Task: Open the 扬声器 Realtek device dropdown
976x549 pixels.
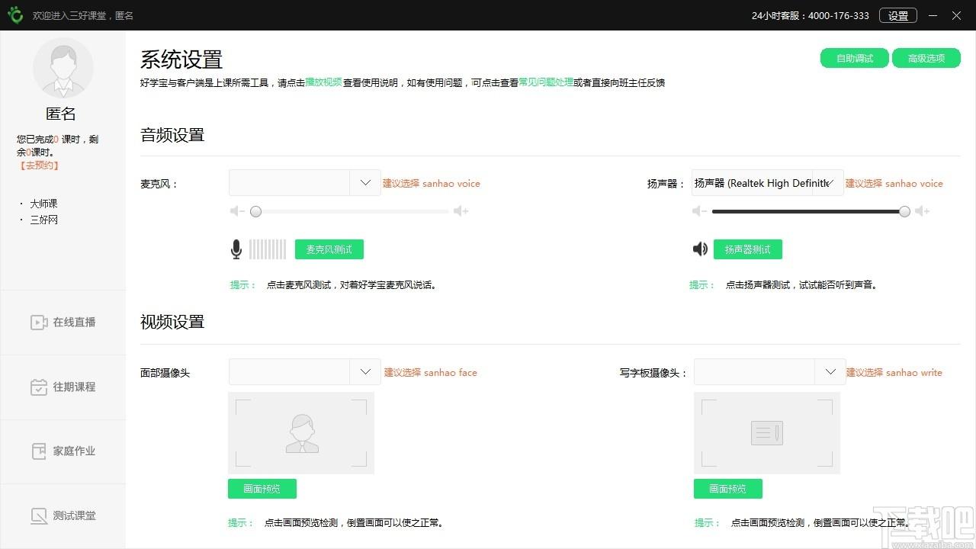Action: [768, 183]
